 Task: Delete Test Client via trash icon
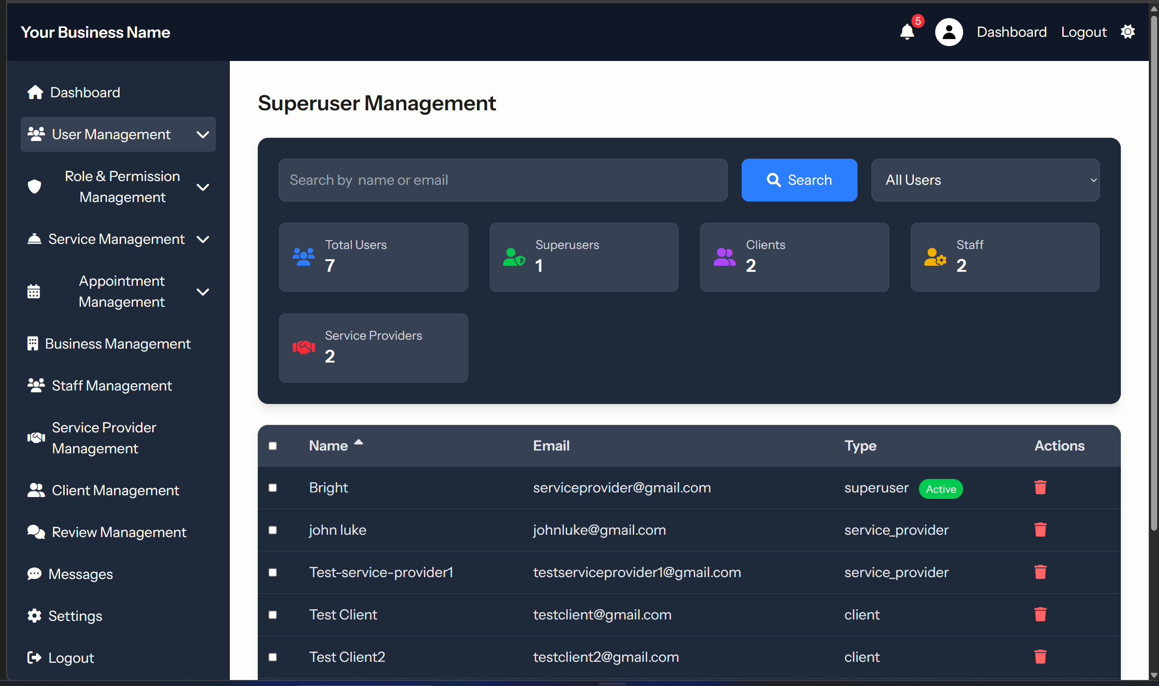coord(1040,614)
